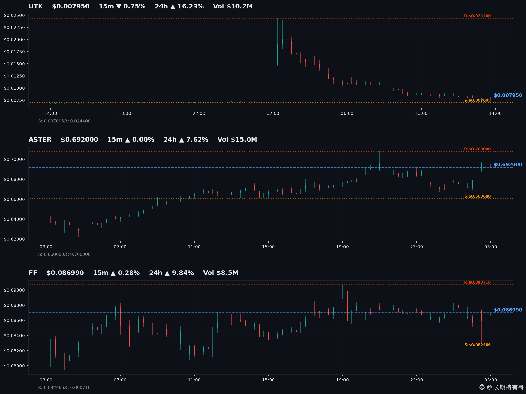Click the 22:00 time label on UTK chart
The image size is (526, 394).
click(199, 114)
